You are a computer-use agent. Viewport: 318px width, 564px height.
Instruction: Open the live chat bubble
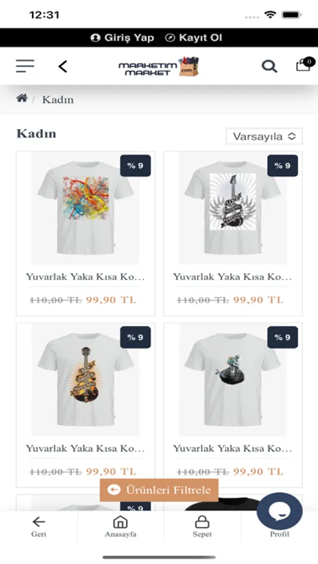click(x=280, y=511)
